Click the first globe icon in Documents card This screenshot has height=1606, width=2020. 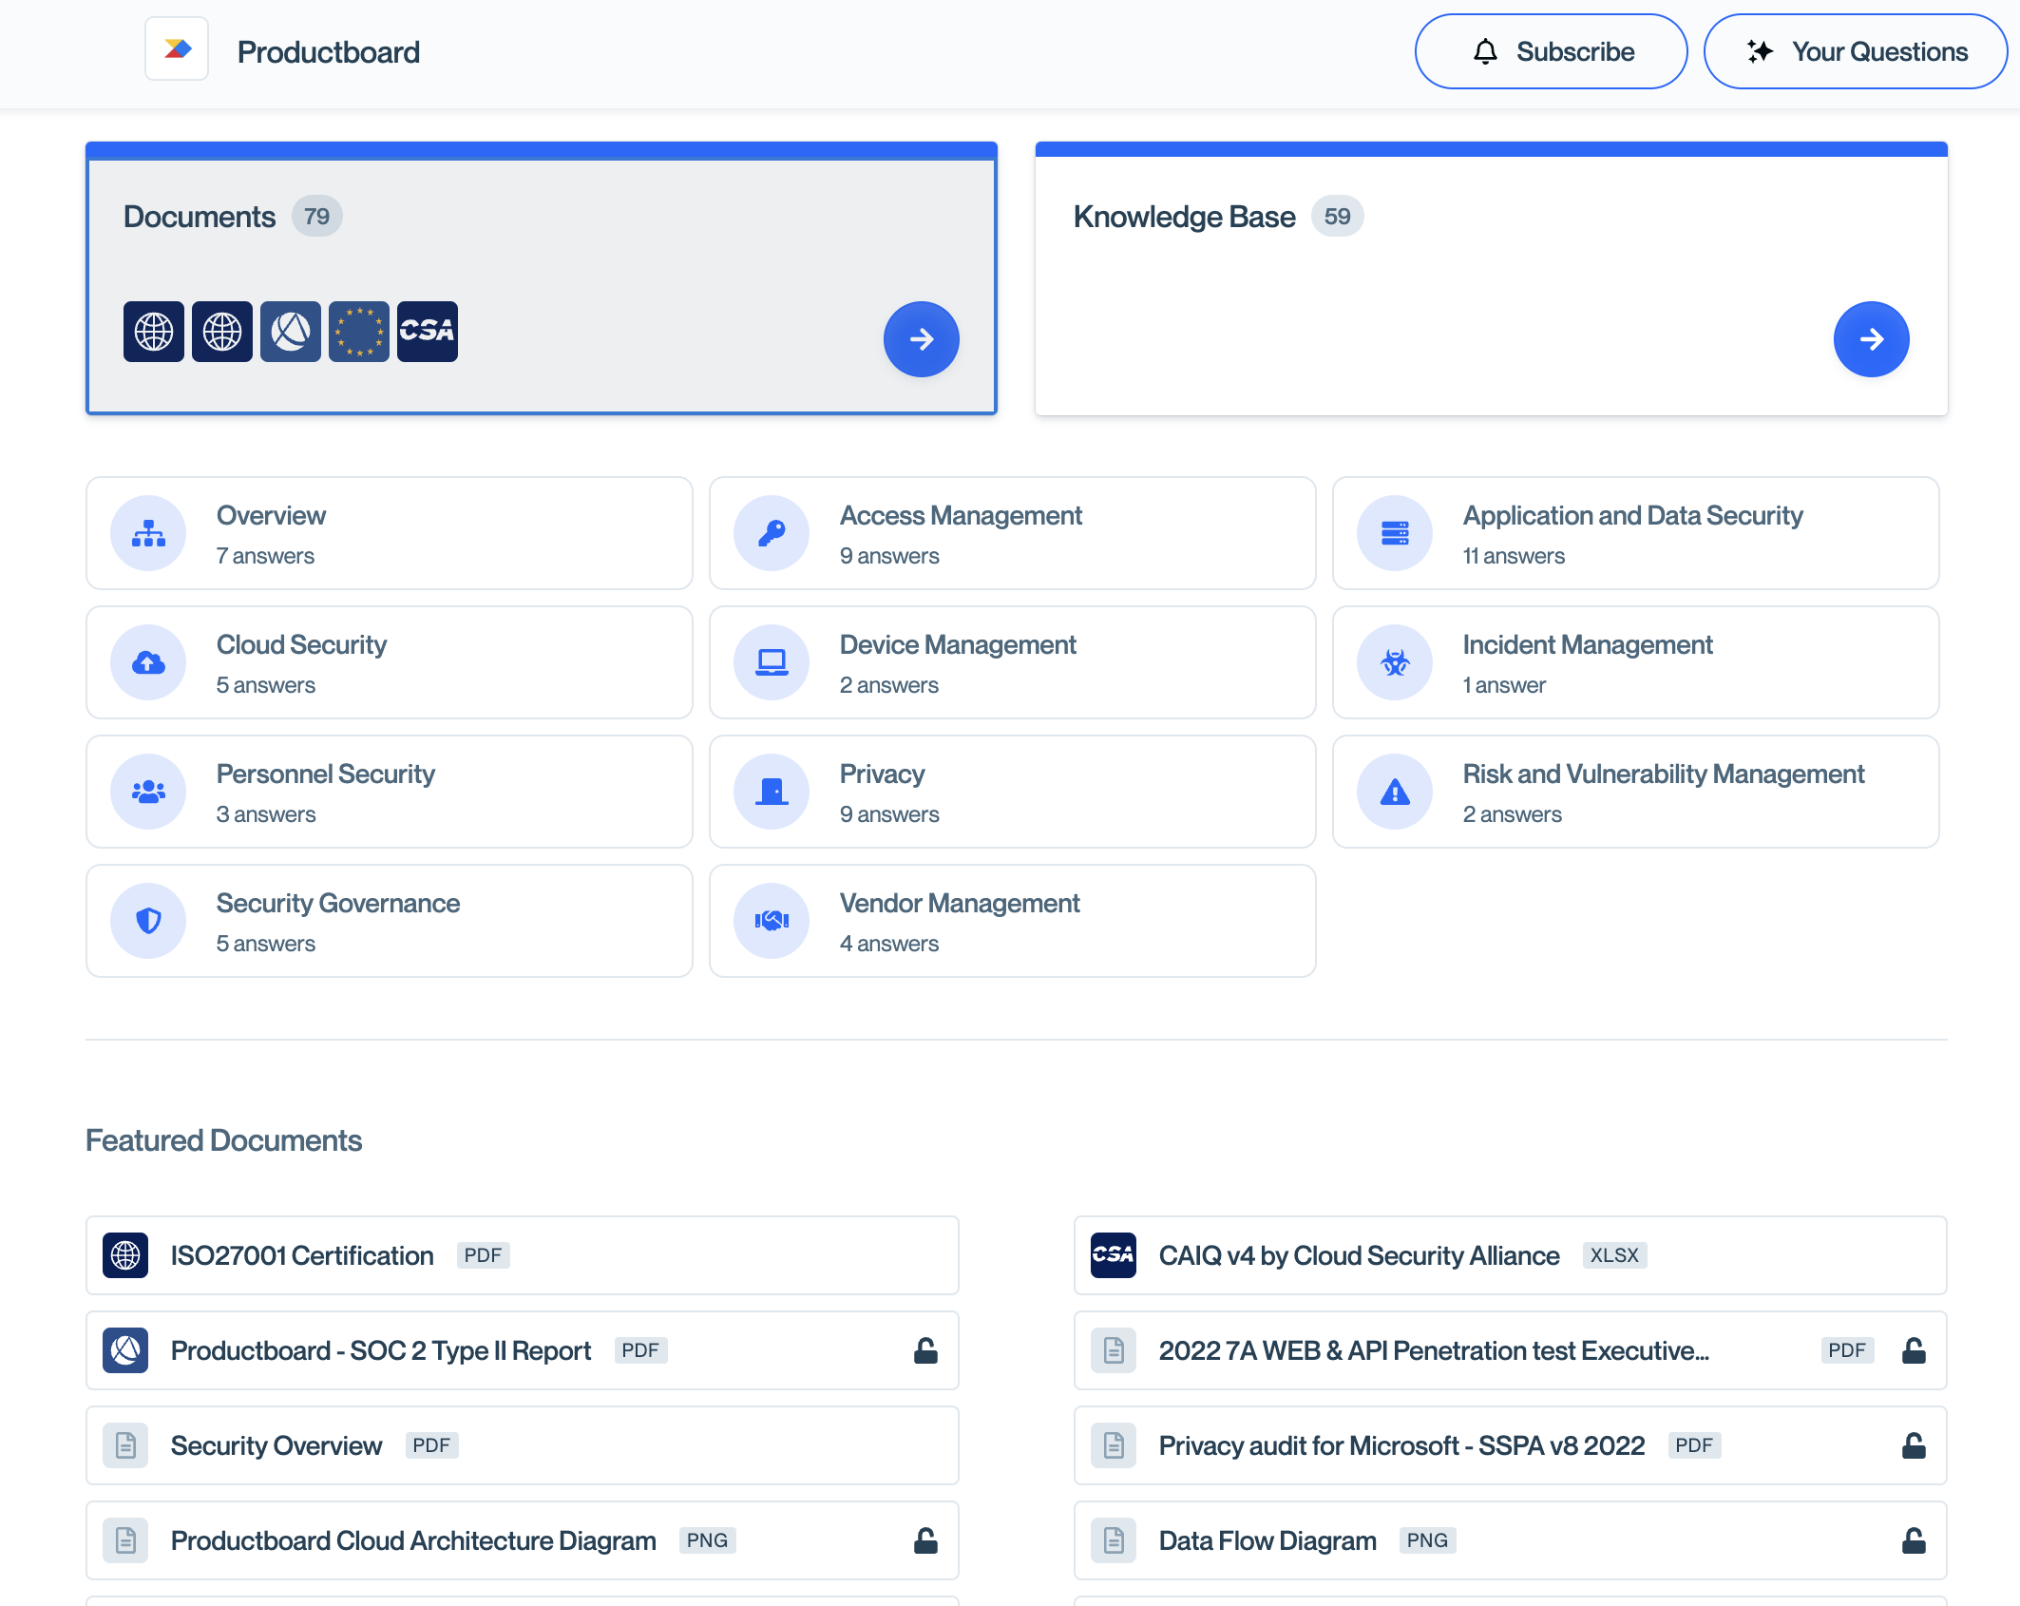click(x=154, y=332)
